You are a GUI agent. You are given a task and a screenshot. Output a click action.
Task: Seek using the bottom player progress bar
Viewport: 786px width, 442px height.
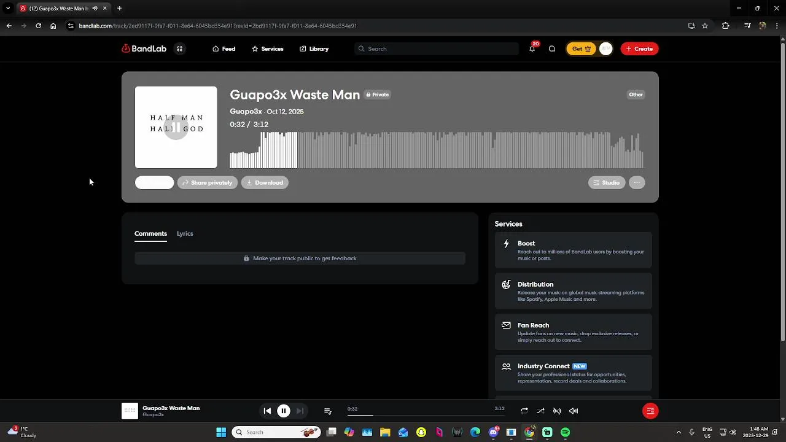pos(426,416)
